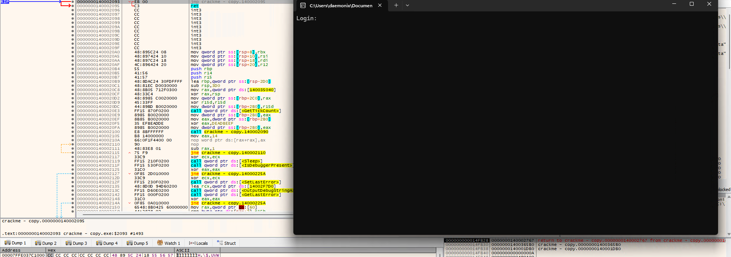Select 'call OutputDebugStringA' instruction
The image size is (731, 257).
242,191
